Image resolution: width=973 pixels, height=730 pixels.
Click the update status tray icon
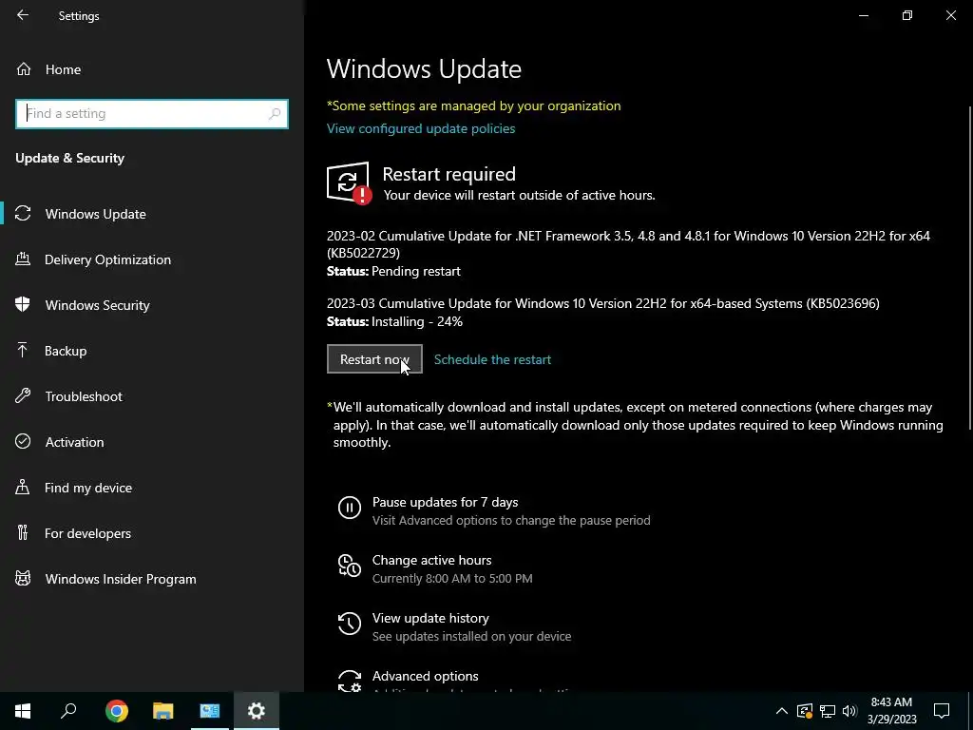pyautogui.click(x=805, y=711)
